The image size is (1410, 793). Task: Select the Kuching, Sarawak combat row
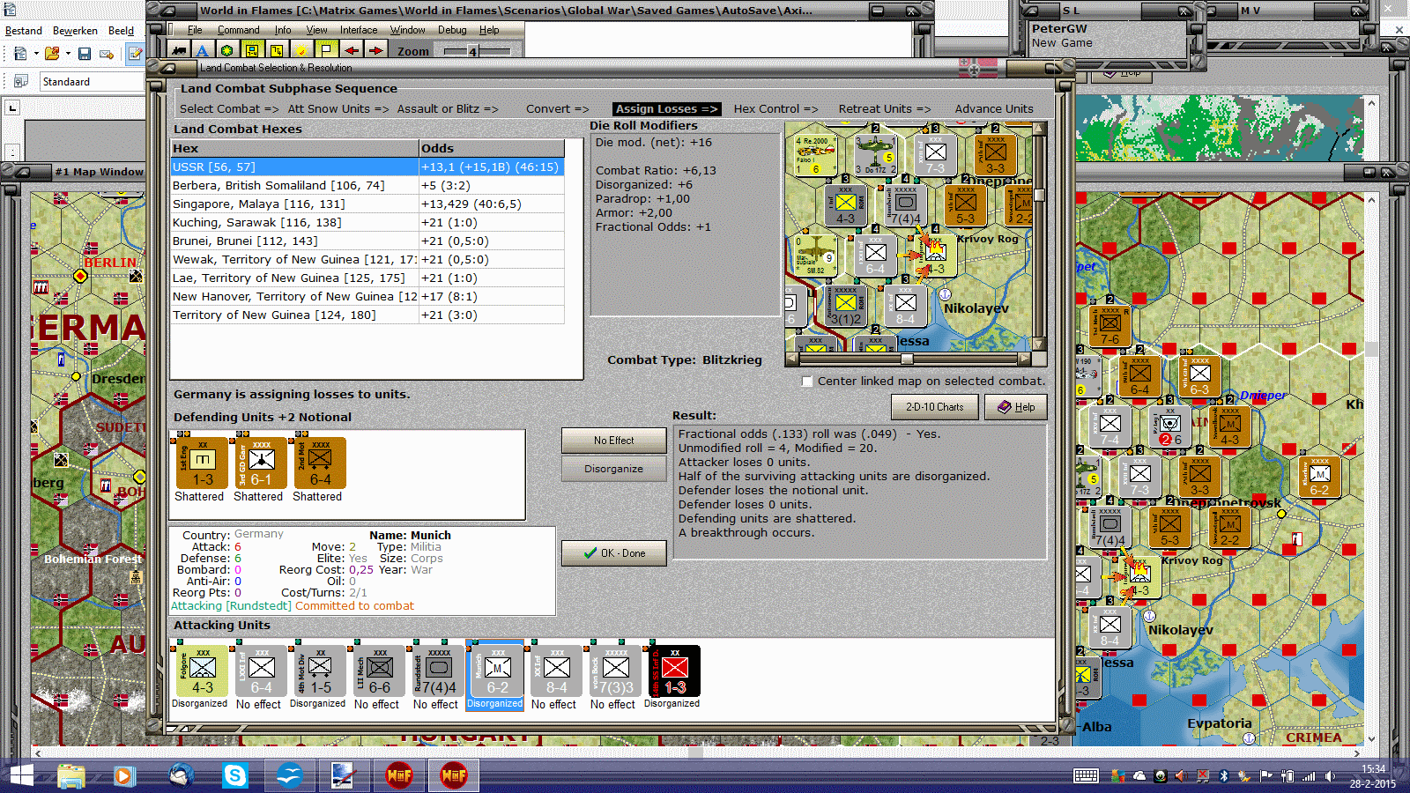pos(367,223)
